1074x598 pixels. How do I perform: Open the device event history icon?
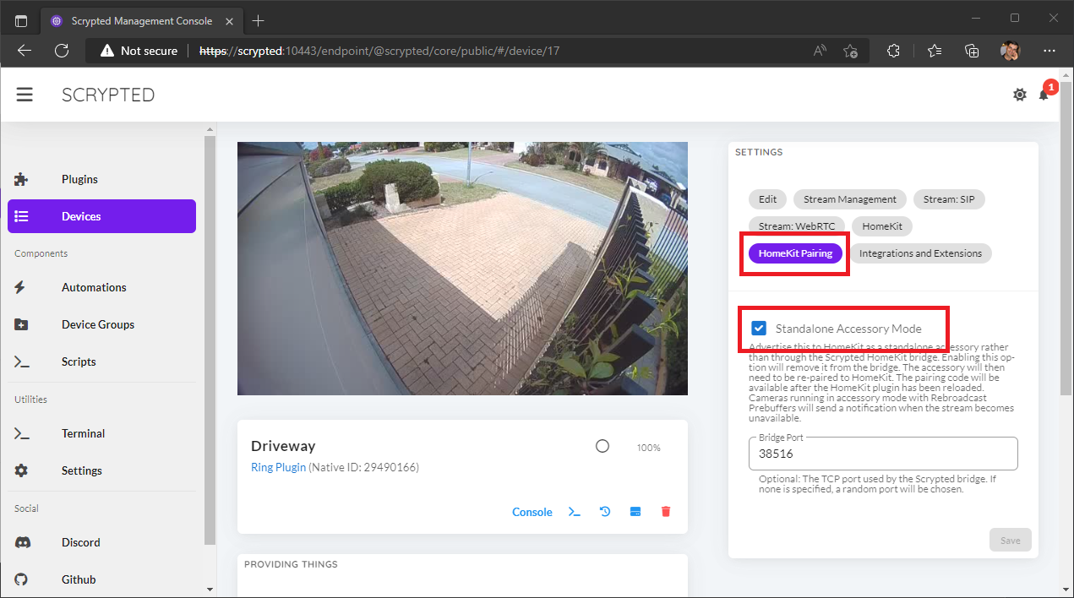tap(604, 511)
